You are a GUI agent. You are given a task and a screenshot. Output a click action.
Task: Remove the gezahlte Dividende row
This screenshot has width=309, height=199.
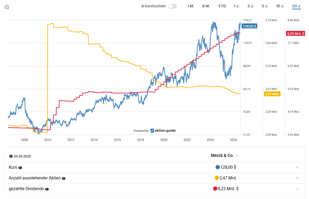[297, 189]
